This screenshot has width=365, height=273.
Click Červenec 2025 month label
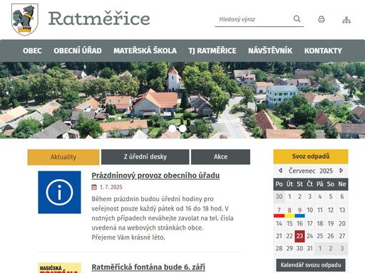(311, 171)
